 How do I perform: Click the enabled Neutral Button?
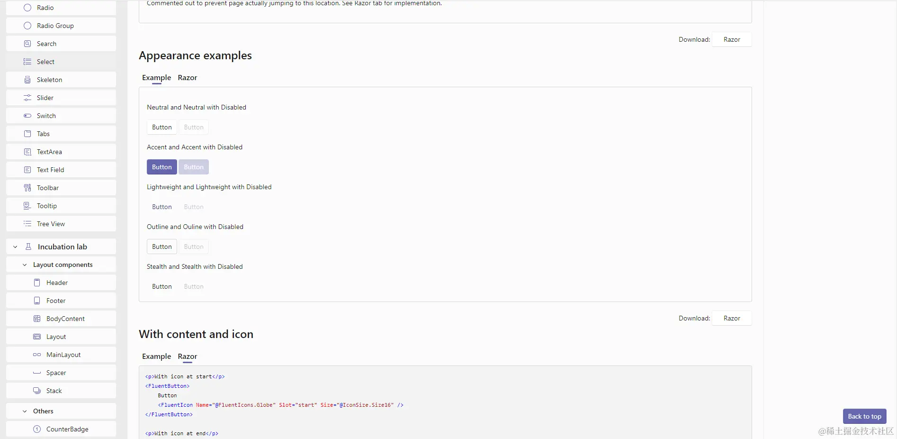(162, 127)
